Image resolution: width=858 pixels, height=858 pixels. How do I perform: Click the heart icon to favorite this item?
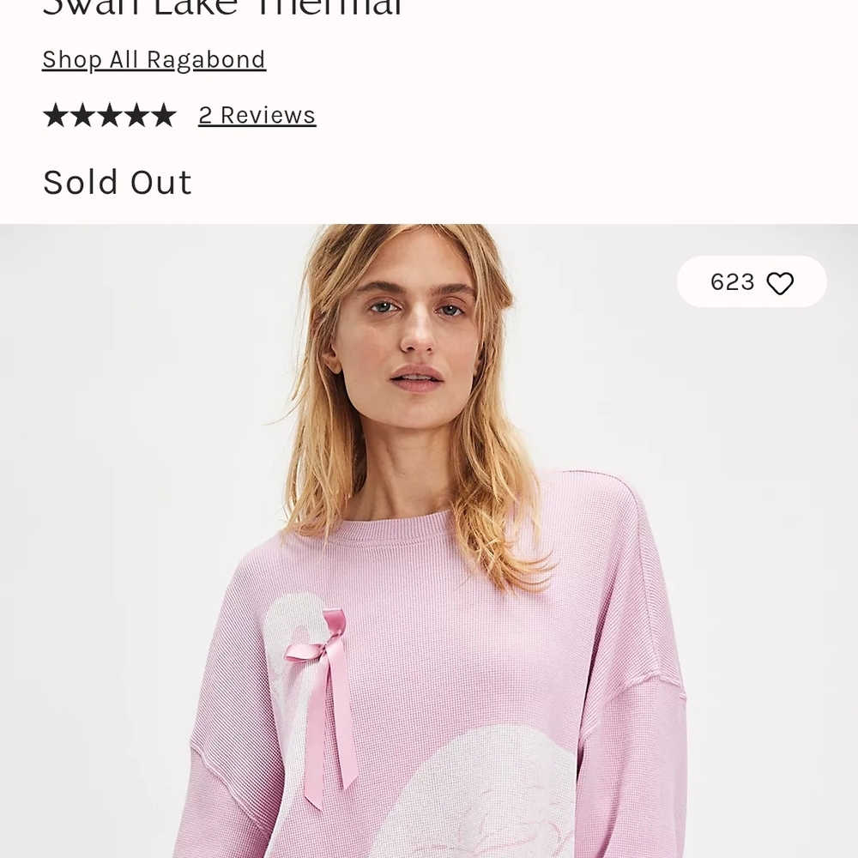coord(781,281)
